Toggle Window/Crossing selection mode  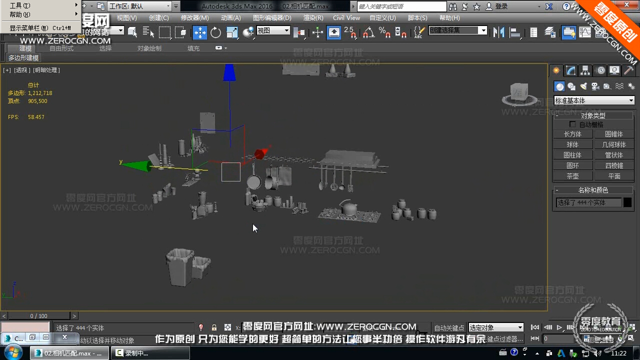pos(181,32)
